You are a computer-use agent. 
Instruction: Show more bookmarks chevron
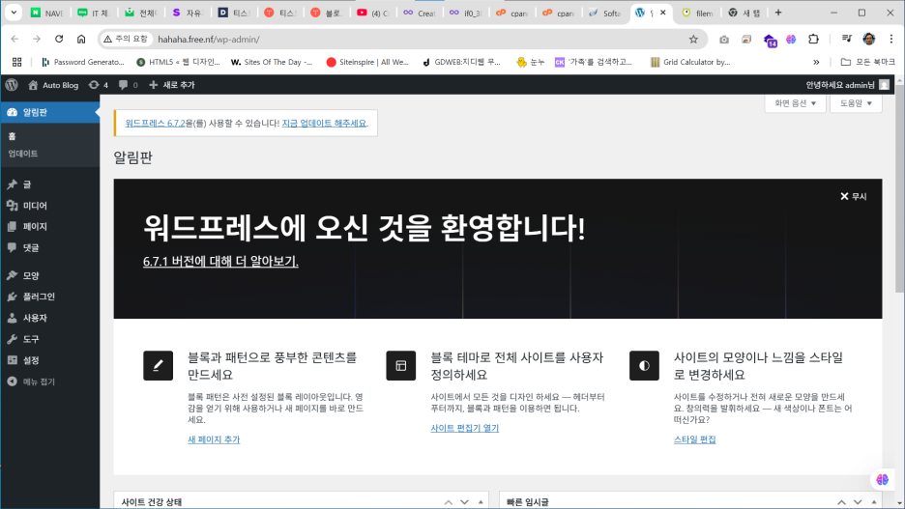coord(816,62)
